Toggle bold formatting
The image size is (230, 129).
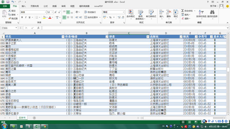22,18
